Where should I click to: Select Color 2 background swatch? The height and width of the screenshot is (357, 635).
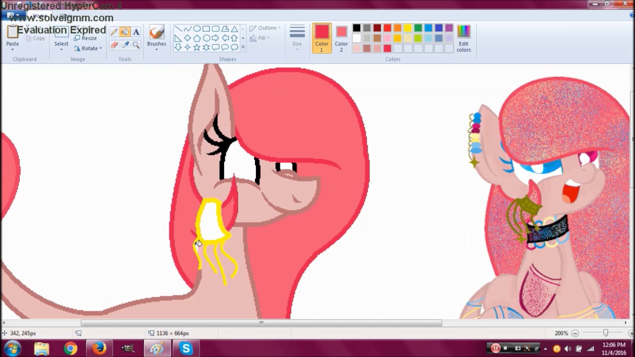(341, 38)
